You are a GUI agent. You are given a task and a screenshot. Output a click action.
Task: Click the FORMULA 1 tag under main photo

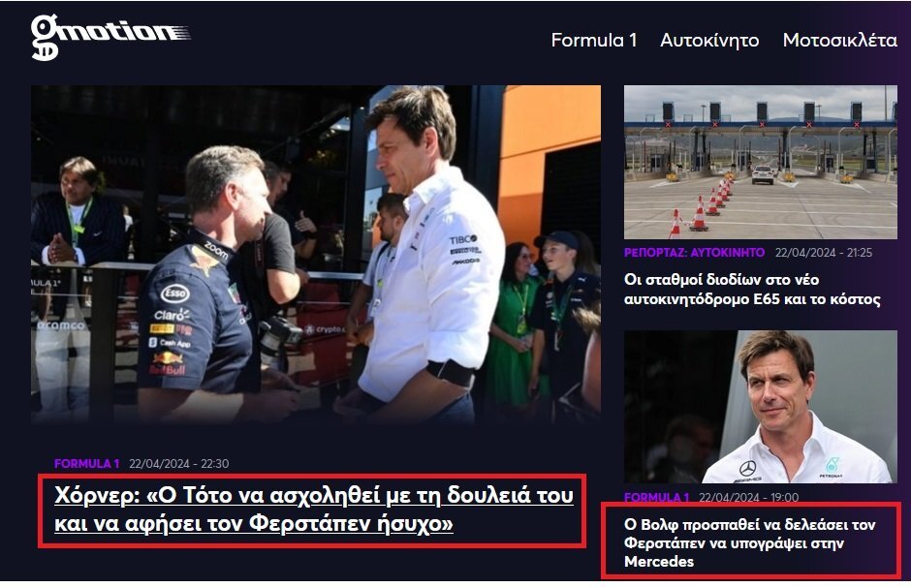pos(86,463)
